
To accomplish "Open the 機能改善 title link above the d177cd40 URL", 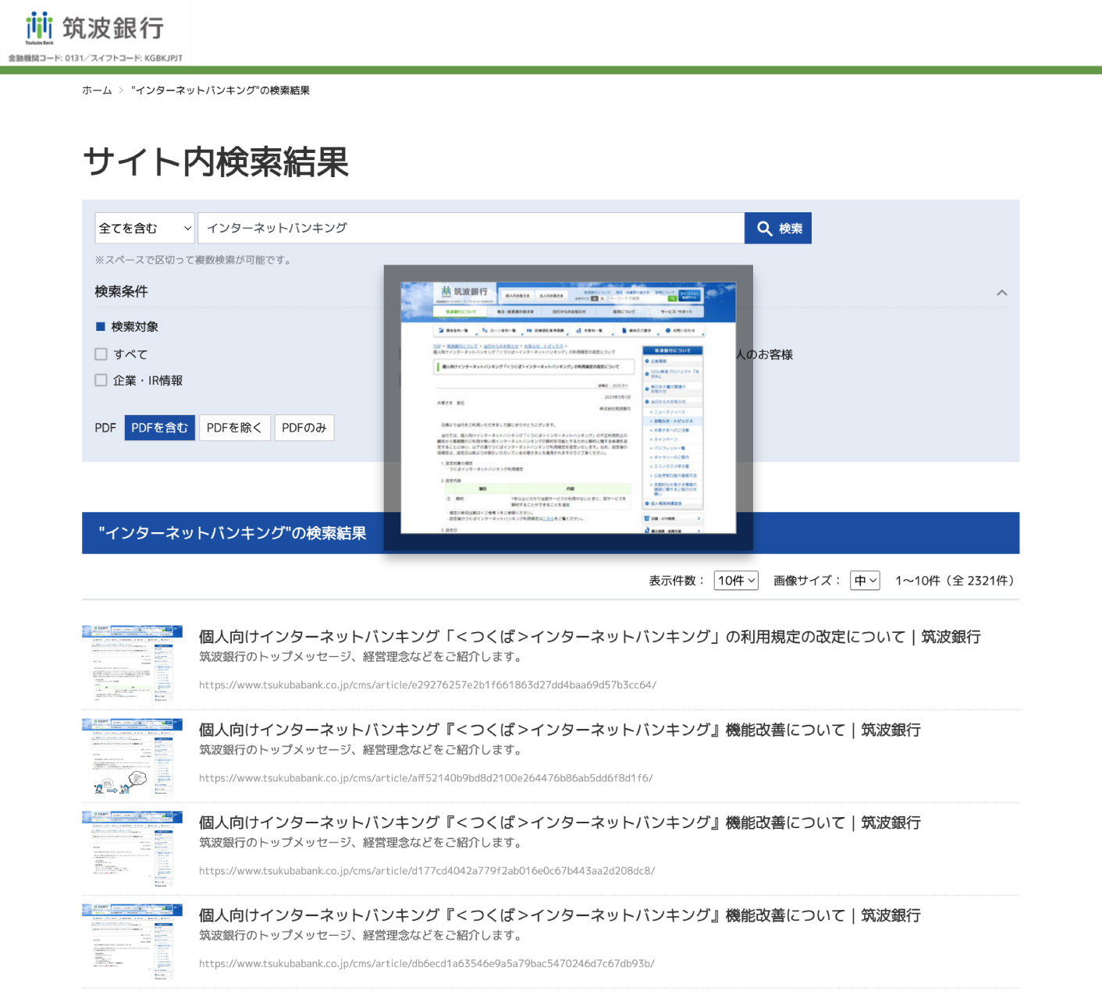I will (560, 823).
